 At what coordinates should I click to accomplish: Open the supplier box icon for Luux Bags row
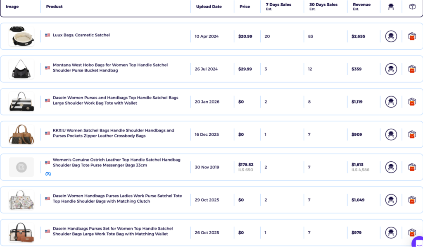412,36
